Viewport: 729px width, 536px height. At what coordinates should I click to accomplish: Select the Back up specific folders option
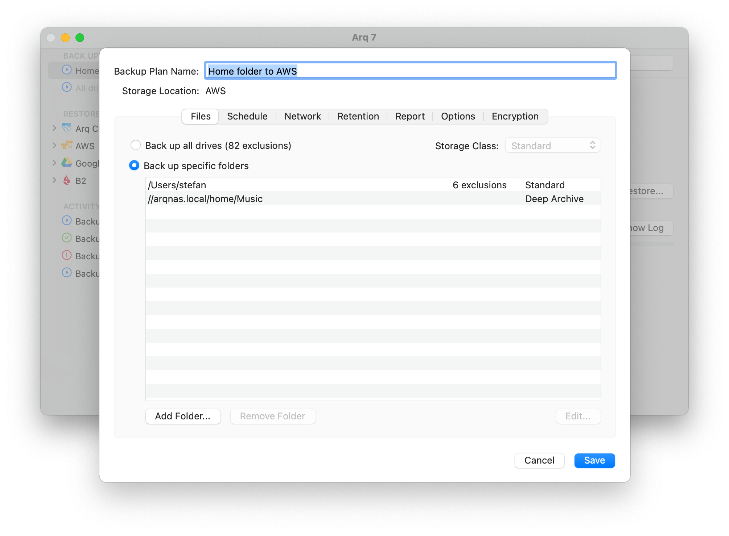[x=134, y=166]
